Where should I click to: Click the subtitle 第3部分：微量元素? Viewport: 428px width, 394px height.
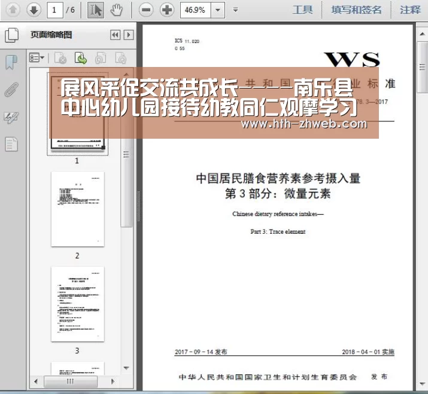click(x=278, y=194)
